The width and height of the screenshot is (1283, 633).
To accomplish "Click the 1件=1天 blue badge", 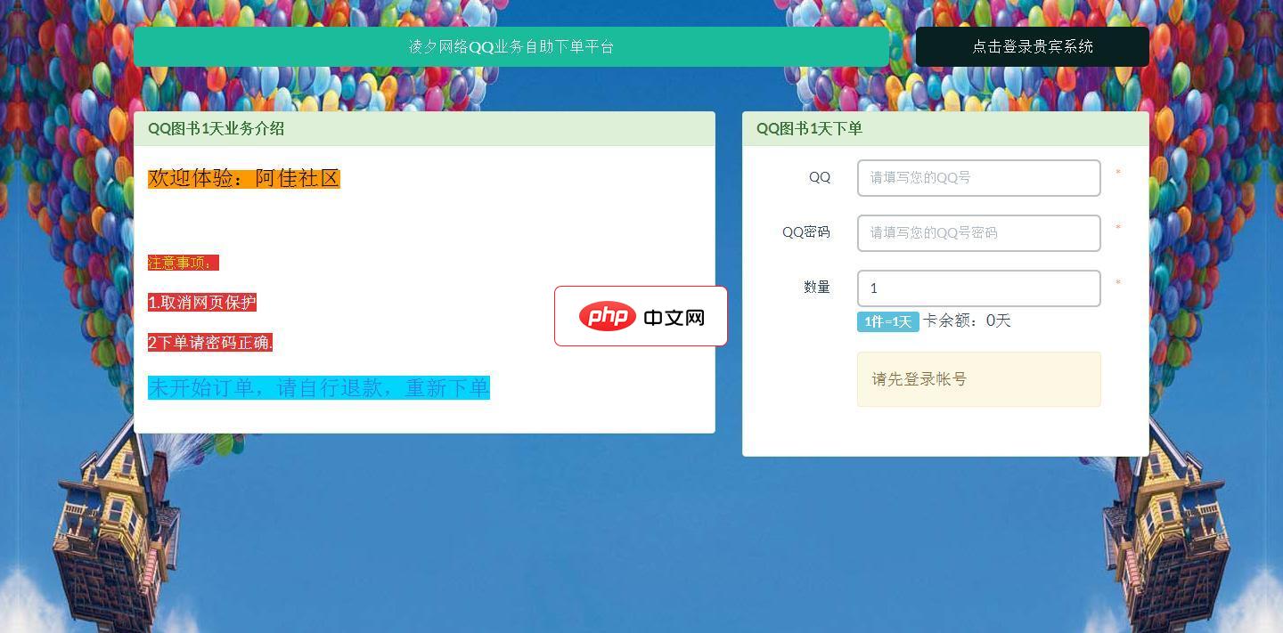I will [x=887, y=321].
